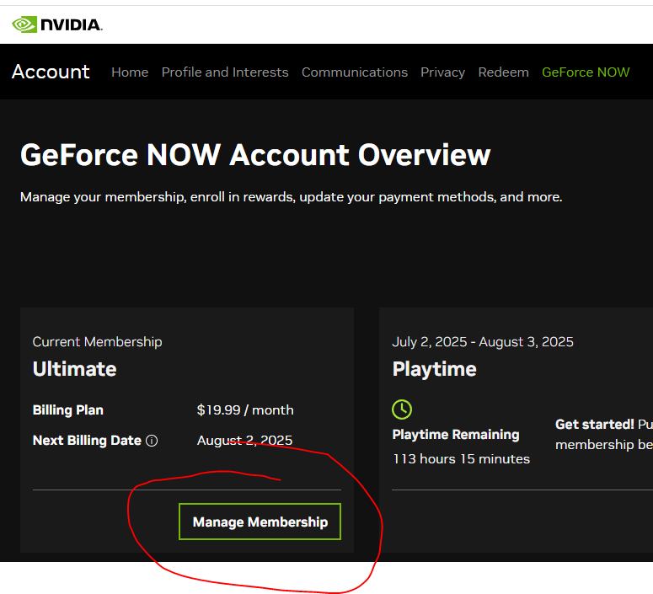The height and width of the screenshot is (594, 653).
Task: Click the Ultimate membership name
Action: click(74, 369)
